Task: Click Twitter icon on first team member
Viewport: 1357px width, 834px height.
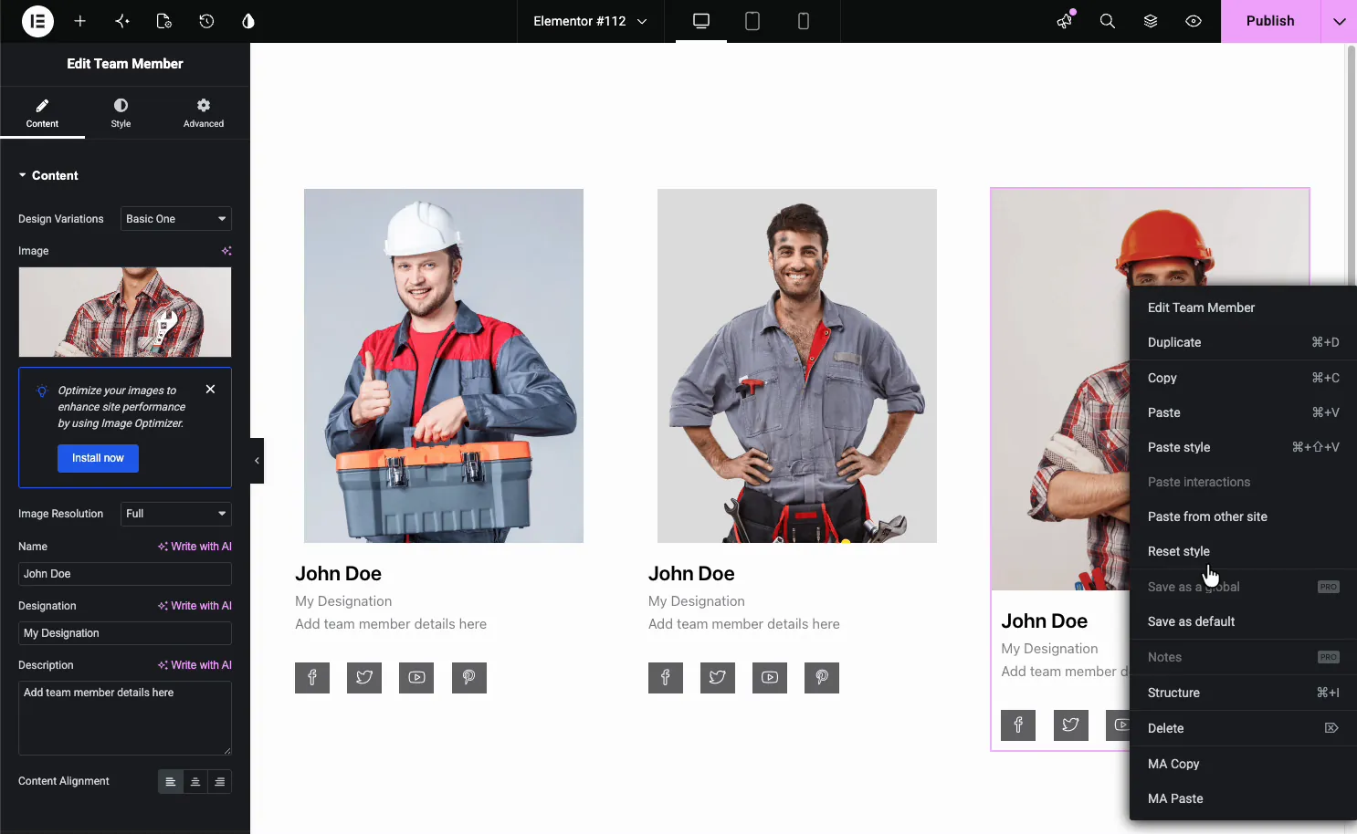Action: click(x=364, y=678)
